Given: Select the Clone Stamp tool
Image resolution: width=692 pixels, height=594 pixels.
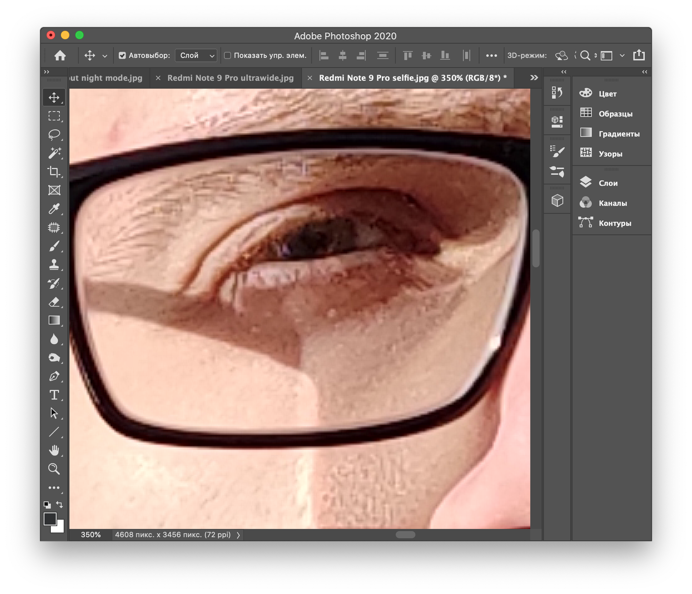Looking at the screenshot, I should 54,264.
